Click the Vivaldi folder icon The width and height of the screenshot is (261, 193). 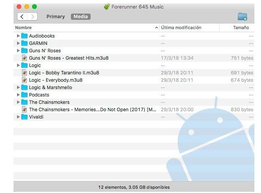coord(24,117)
